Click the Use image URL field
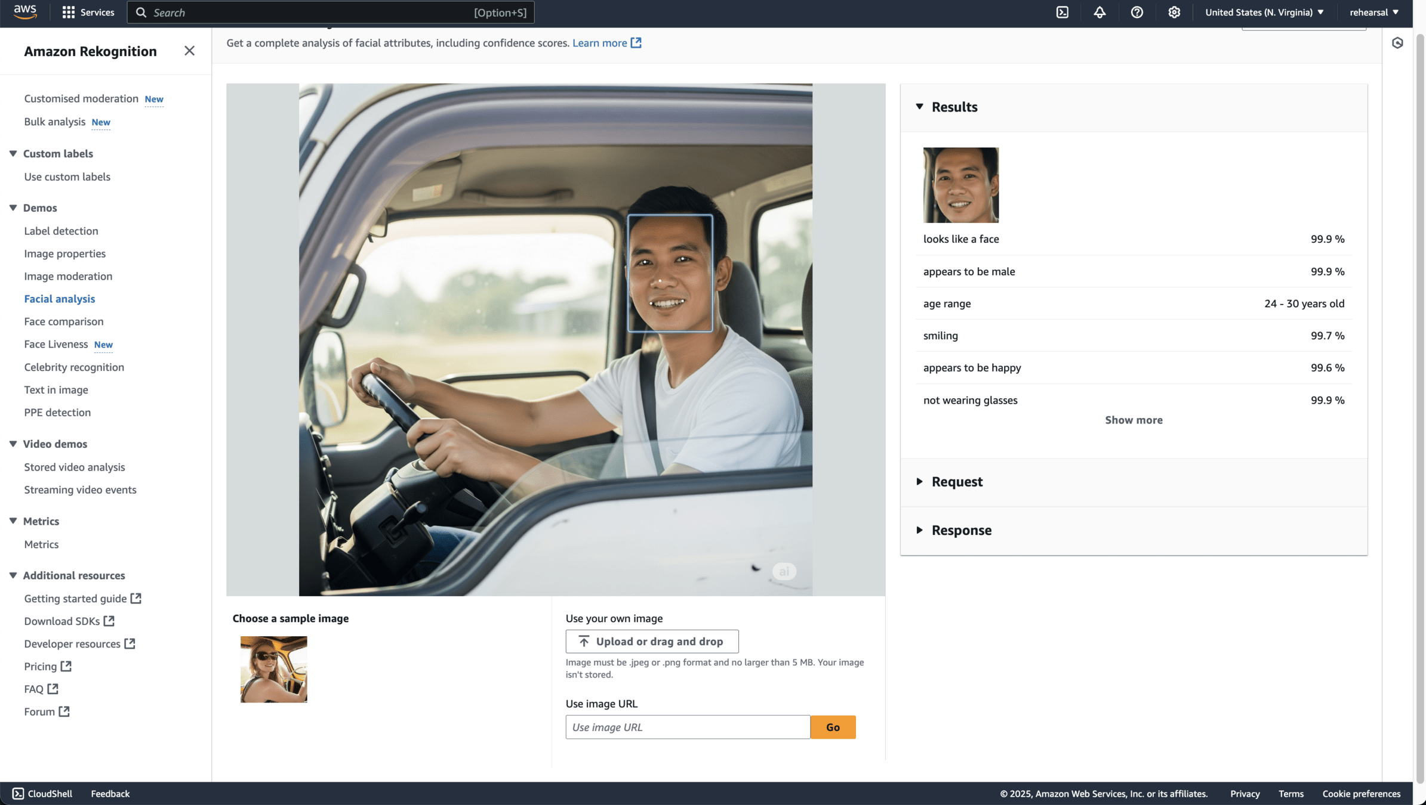Viewport: 1426px width, 805px height. point(688,727)
